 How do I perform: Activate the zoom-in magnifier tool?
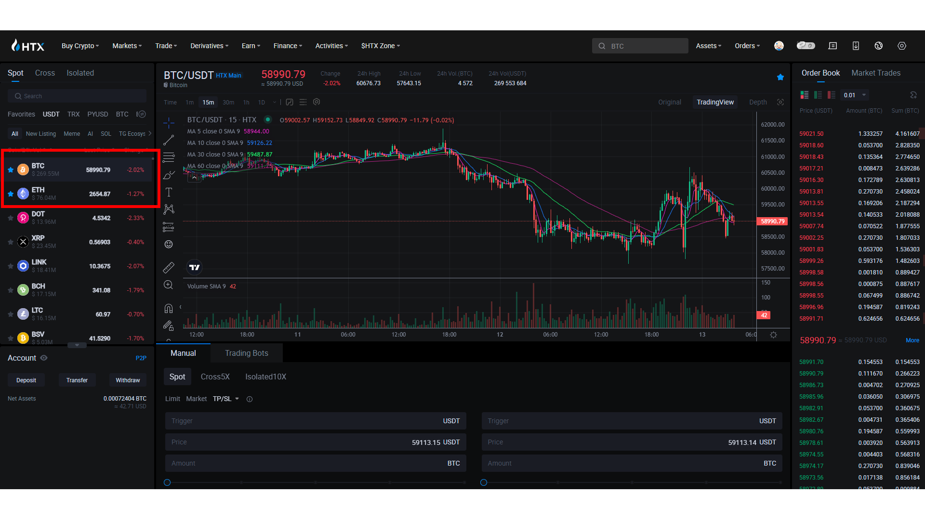pos(169,285)
